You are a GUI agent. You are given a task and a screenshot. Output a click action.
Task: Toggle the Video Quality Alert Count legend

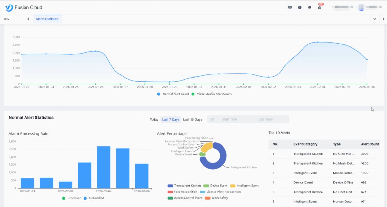click(x=211, y=94)
